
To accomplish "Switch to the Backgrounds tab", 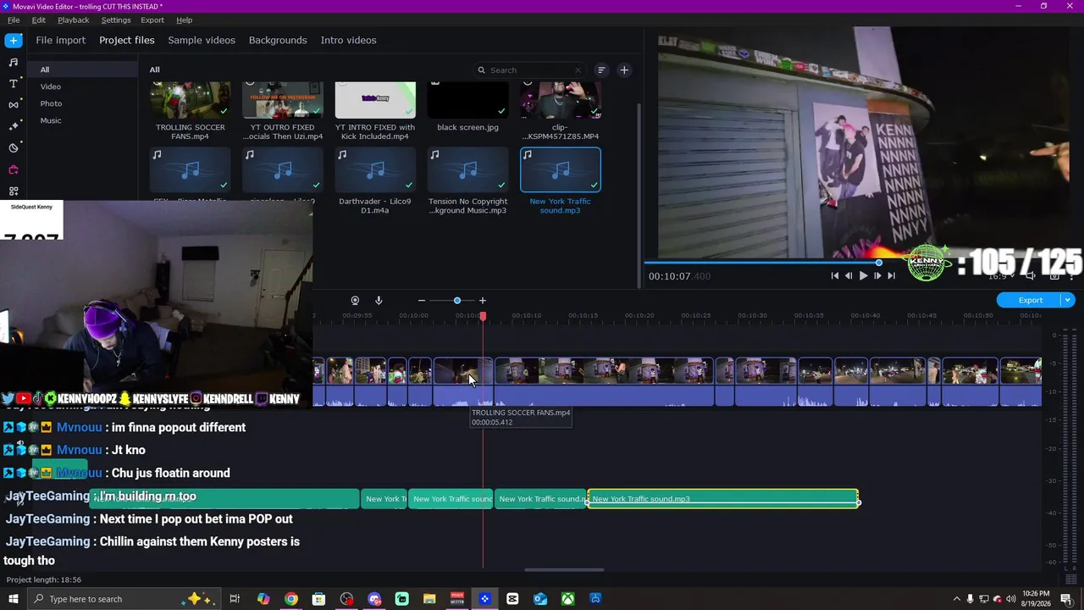I will click(278, 40).
